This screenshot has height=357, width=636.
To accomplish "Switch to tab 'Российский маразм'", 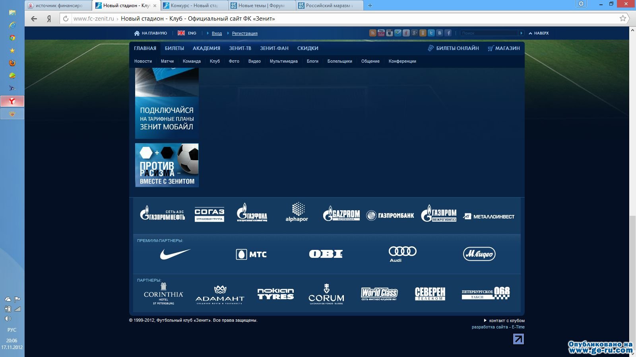I will [x=330, y=6].
